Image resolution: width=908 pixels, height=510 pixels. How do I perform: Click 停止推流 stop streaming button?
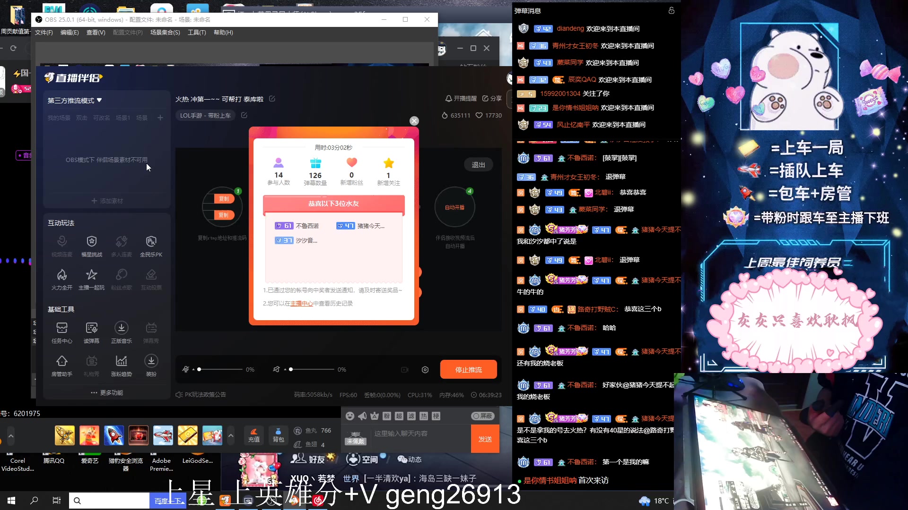pos(468,370)
